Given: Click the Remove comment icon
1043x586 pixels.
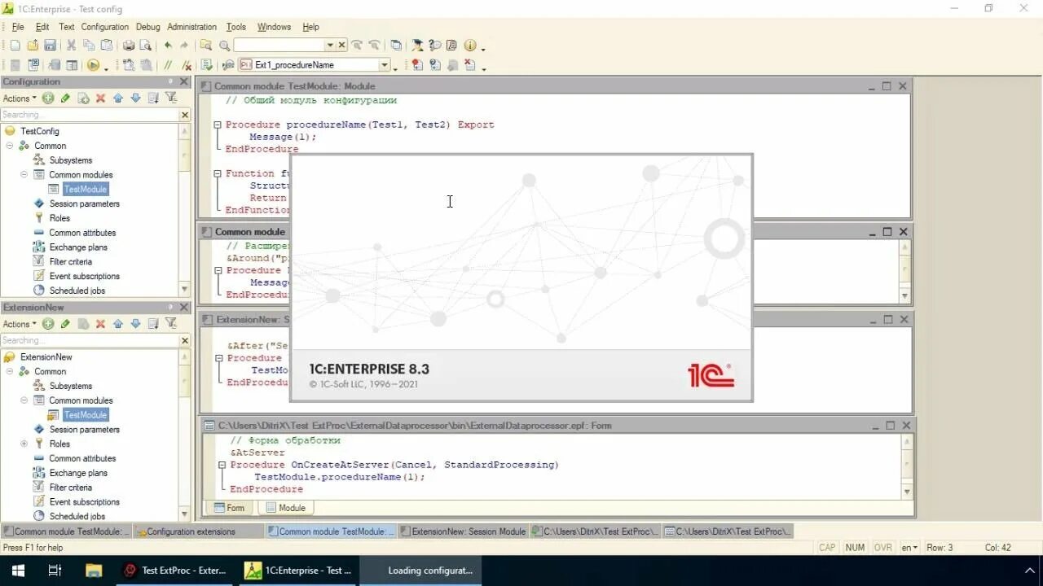Looking at the screenshot, I should click(186, 65).
